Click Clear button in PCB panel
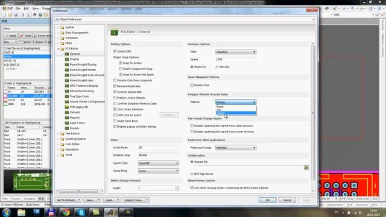Screen dimensions: 386x217 pyautogui.click(x=25, y=36)
